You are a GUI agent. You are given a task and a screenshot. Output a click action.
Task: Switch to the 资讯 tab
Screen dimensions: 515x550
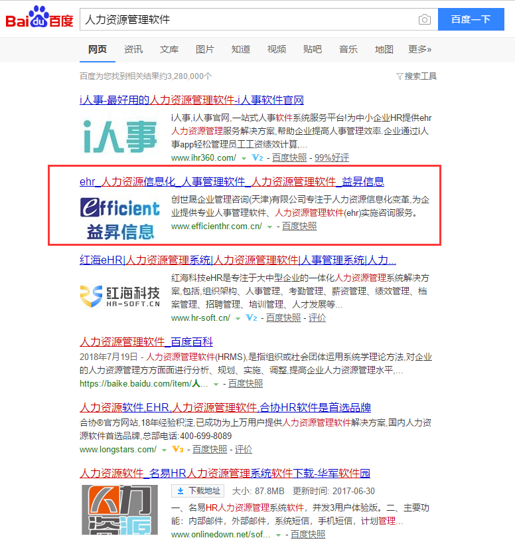(133, 49)
